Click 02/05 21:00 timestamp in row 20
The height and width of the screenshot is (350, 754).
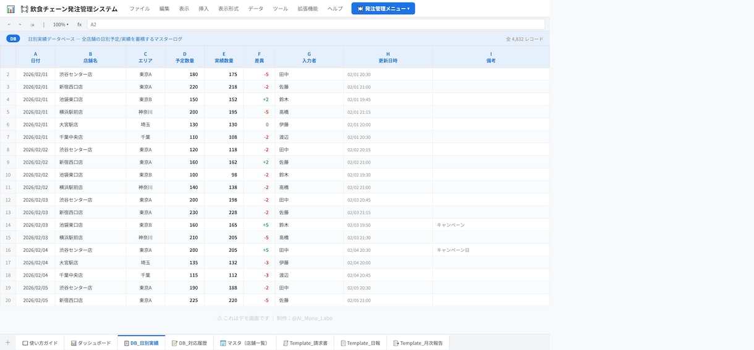388,300
